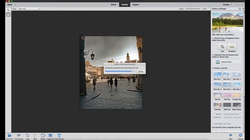Click the Brightness slider

pyautogui.click(x=232, y=117)
